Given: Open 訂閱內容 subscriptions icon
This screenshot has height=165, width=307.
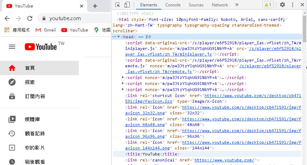Looking at the screenshot, I should (12, 96).
